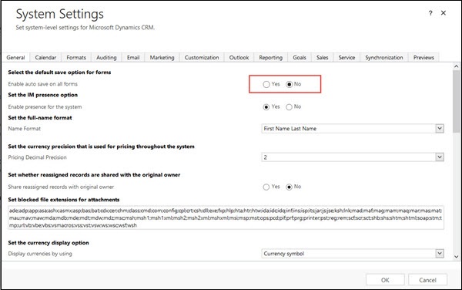Image resolution: width=462 pixels, height=290 pixels.
Task: Click the Cancel button
Action: pyautogui.click(x=427, y=280)
